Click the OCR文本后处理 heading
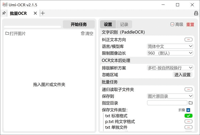This screenshot has width=200, height=135. pos(116,60)
